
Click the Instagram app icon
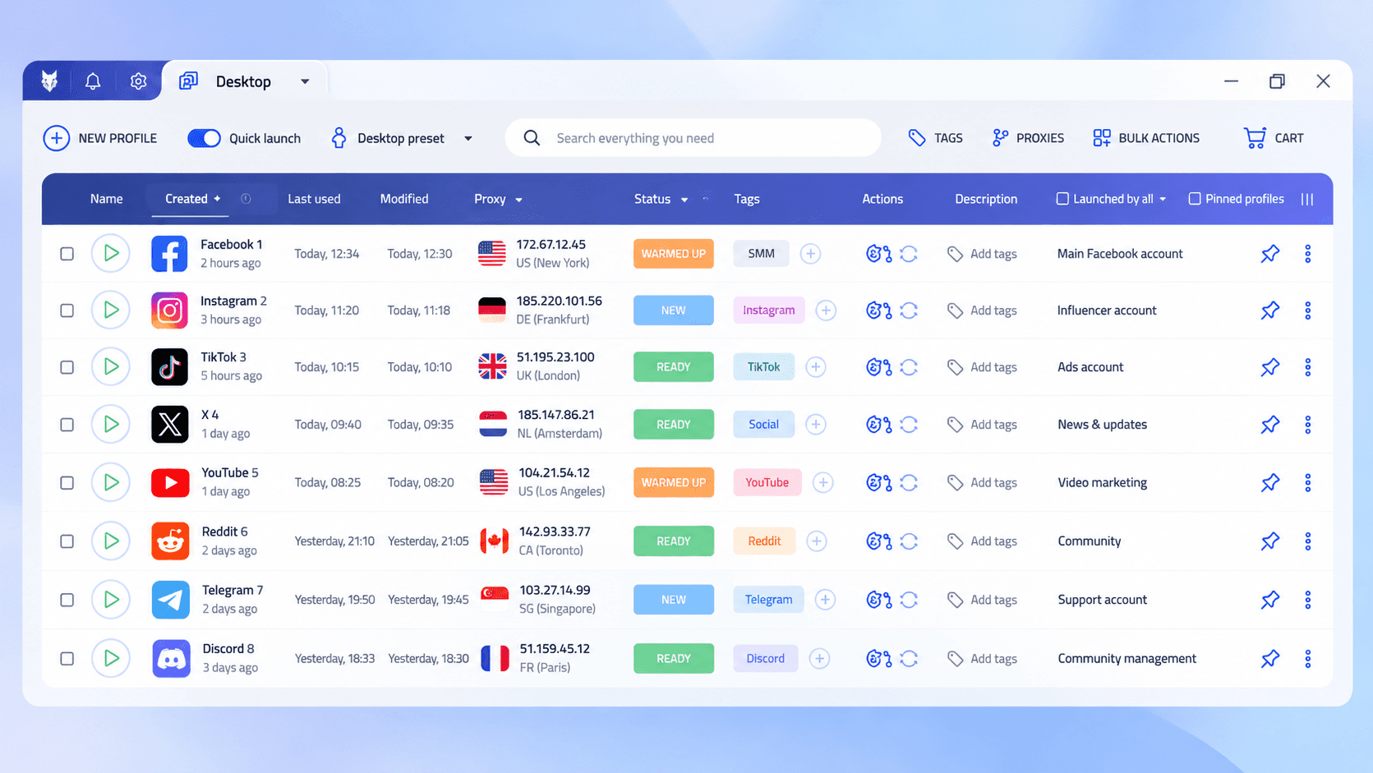click(170, 311)
